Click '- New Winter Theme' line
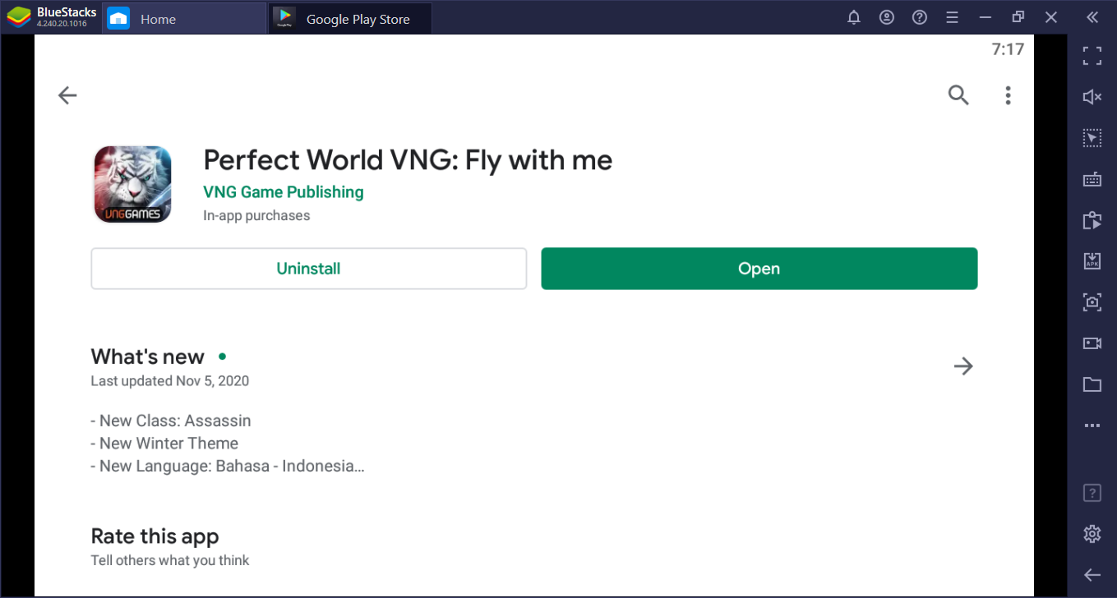 pos(164,444)
